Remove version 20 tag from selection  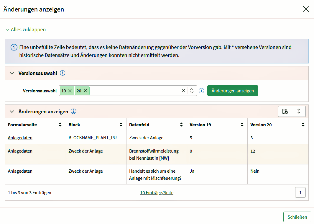pyautogui.click(x=85, y=91)
